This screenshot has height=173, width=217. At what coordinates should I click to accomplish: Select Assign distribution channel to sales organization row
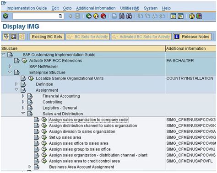pyautogui.click(x=93, y=126)
